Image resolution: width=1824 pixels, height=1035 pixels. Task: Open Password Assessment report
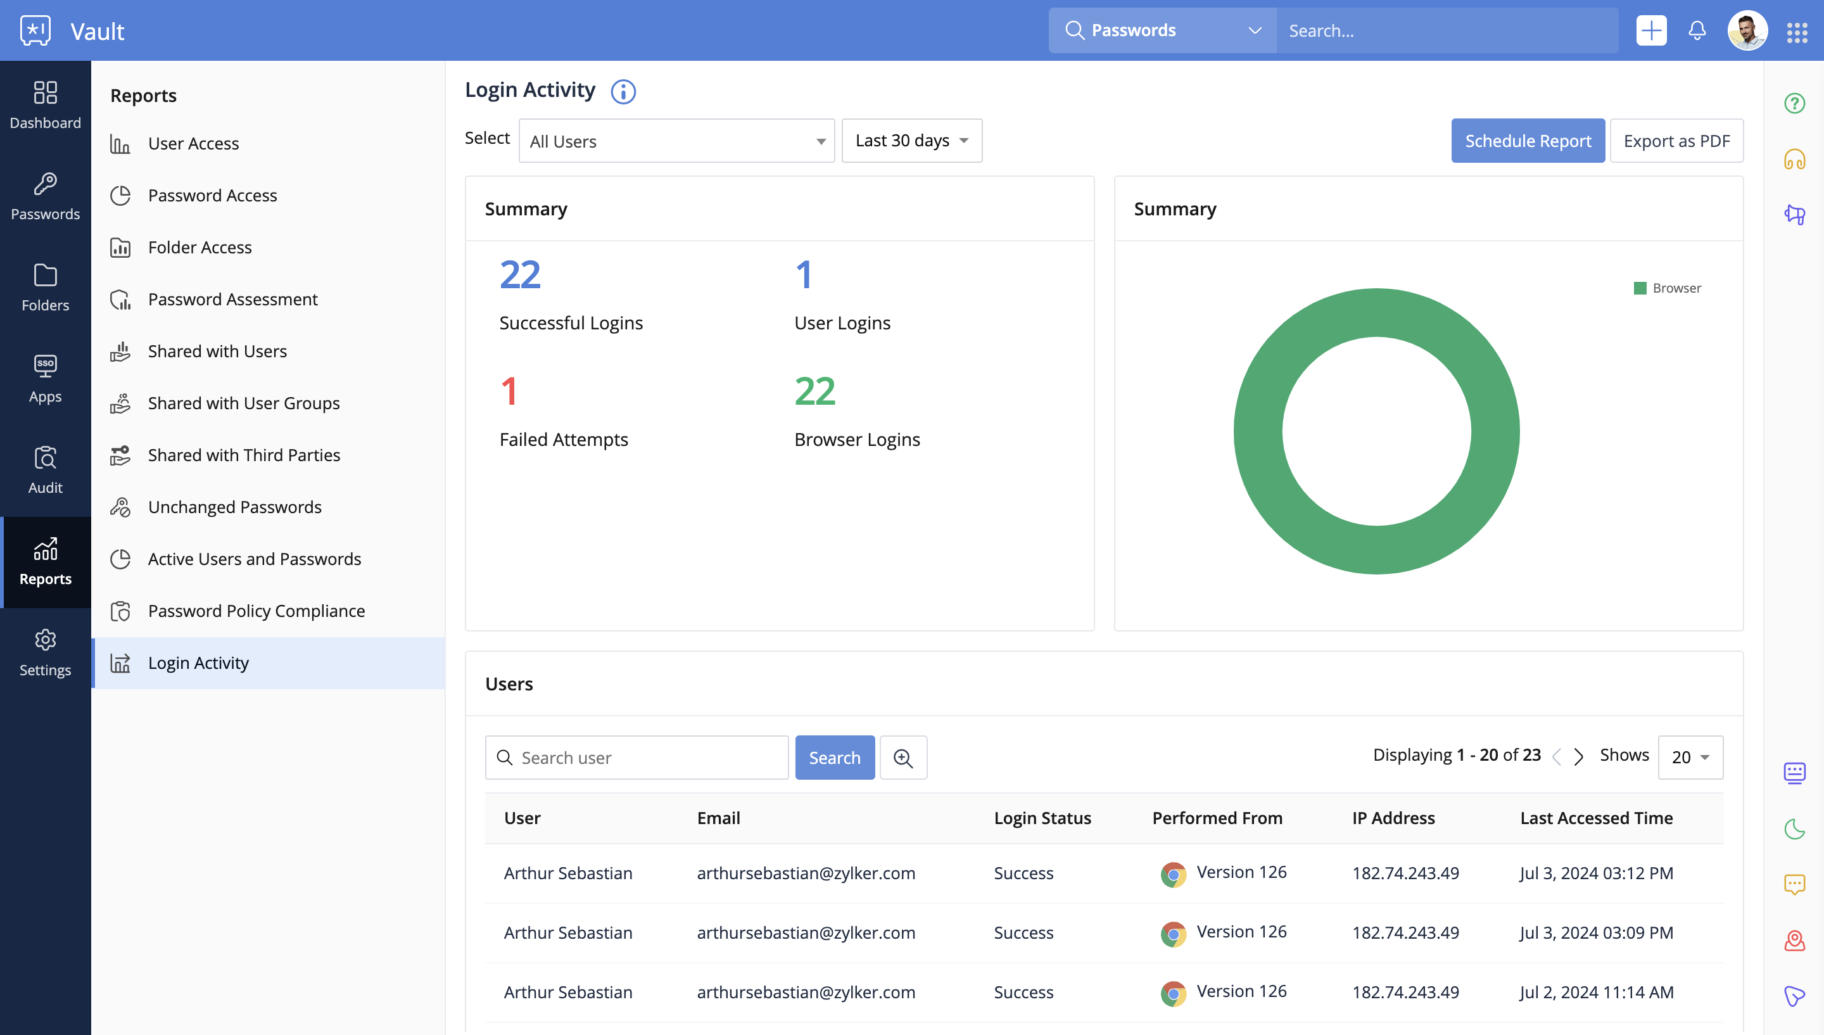point(232,299)
